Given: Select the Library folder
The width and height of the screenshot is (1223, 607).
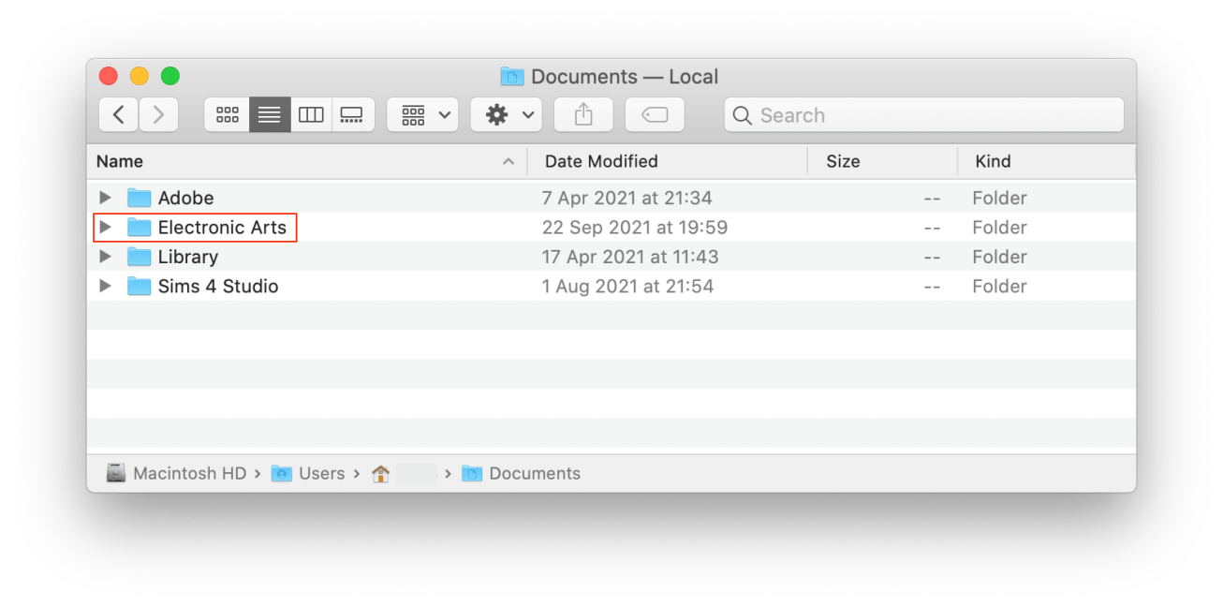Looking at the screenshot, I should (x=188, y=256).
